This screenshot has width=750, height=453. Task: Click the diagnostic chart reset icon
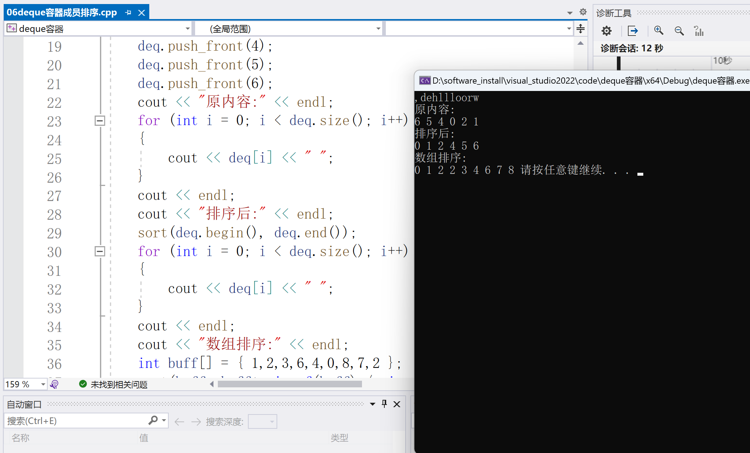[699, 31]
